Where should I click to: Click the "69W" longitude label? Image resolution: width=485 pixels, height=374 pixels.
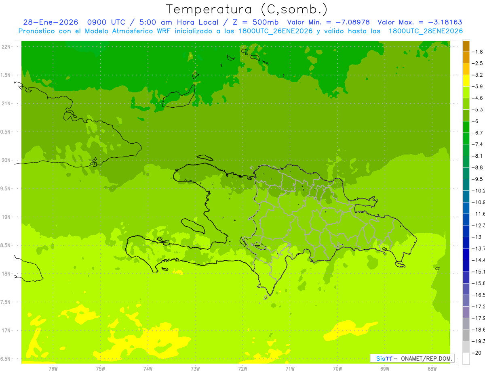click(x=385, y=369)
